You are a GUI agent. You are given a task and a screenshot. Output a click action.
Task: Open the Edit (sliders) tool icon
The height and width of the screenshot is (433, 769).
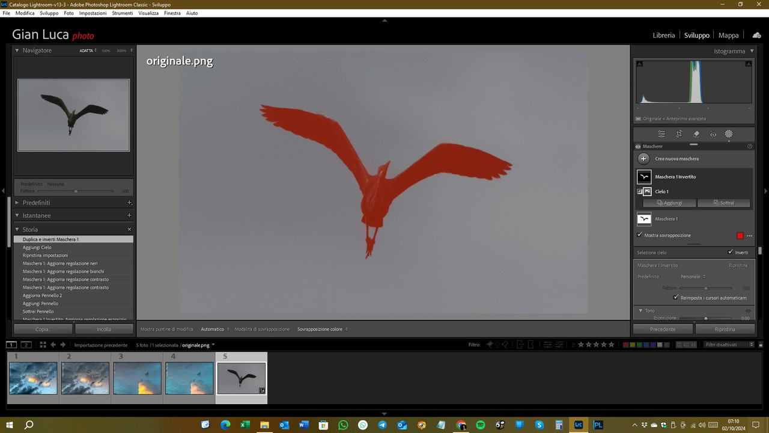click(x=661, y=134)
